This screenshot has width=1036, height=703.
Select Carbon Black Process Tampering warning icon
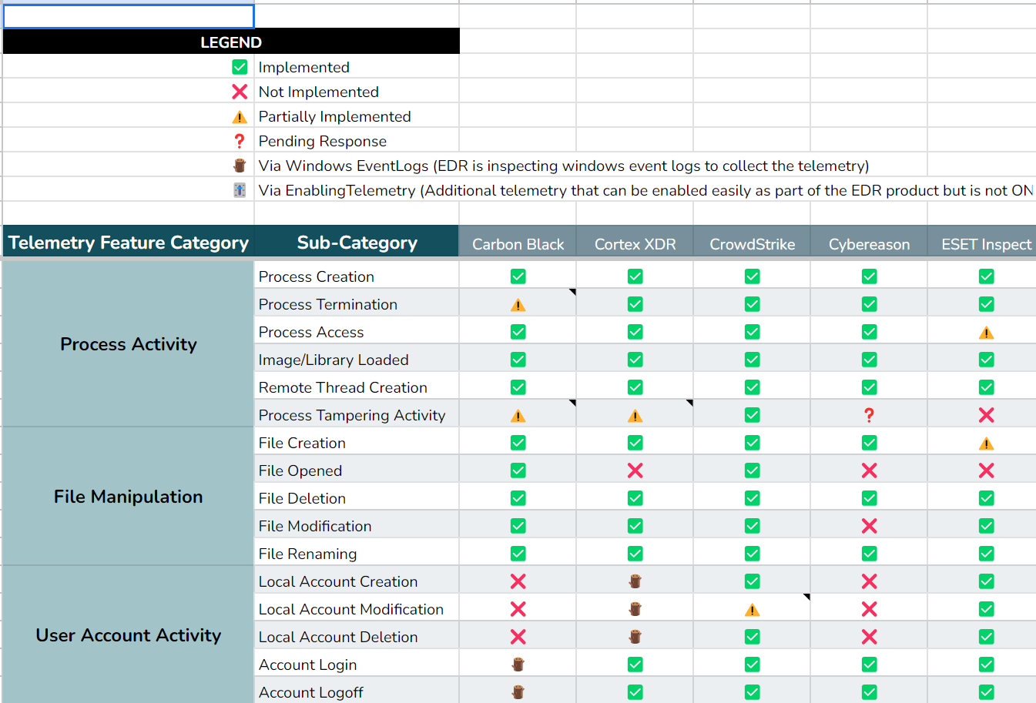point(518,416)
